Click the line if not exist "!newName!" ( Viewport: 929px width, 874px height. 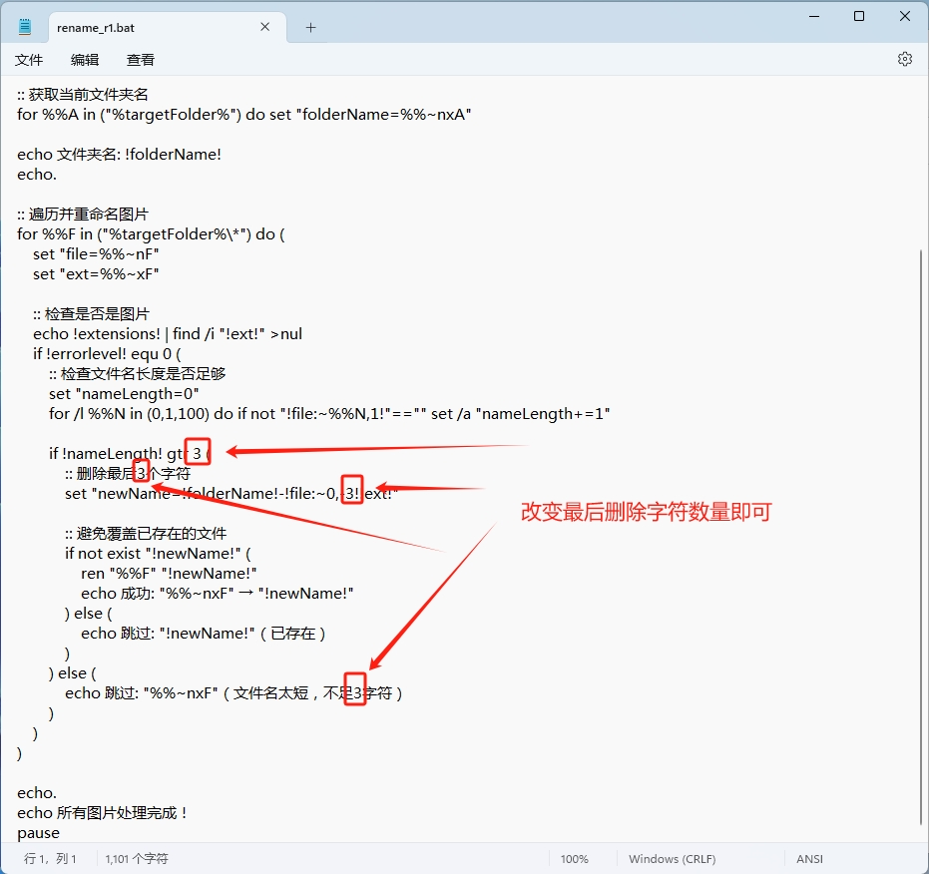click(x=159, y=554)
